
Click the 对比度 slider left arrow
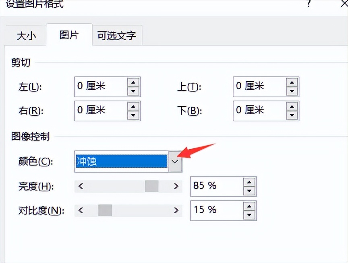(80, 210)
